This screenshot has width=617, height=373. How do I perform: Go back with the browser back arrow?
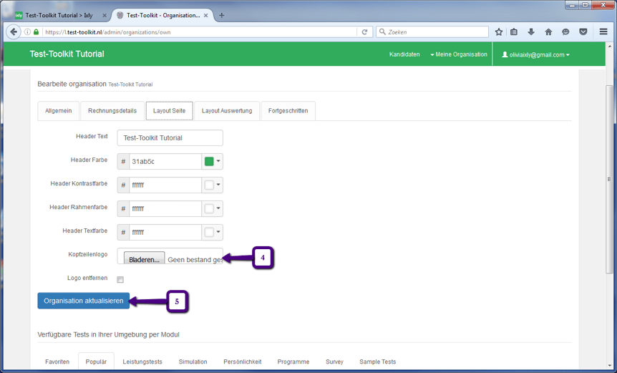tap(14, 32)
